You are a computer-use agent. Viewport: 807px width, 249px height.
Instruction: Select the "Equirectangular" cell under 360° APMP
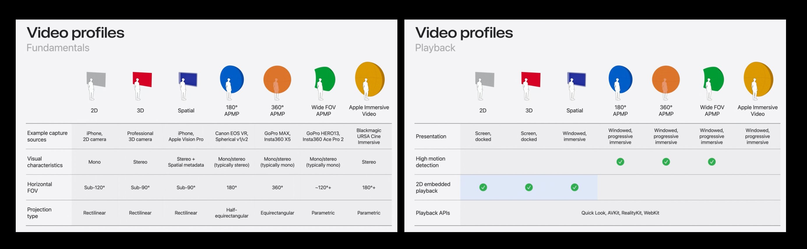[277, 213]
